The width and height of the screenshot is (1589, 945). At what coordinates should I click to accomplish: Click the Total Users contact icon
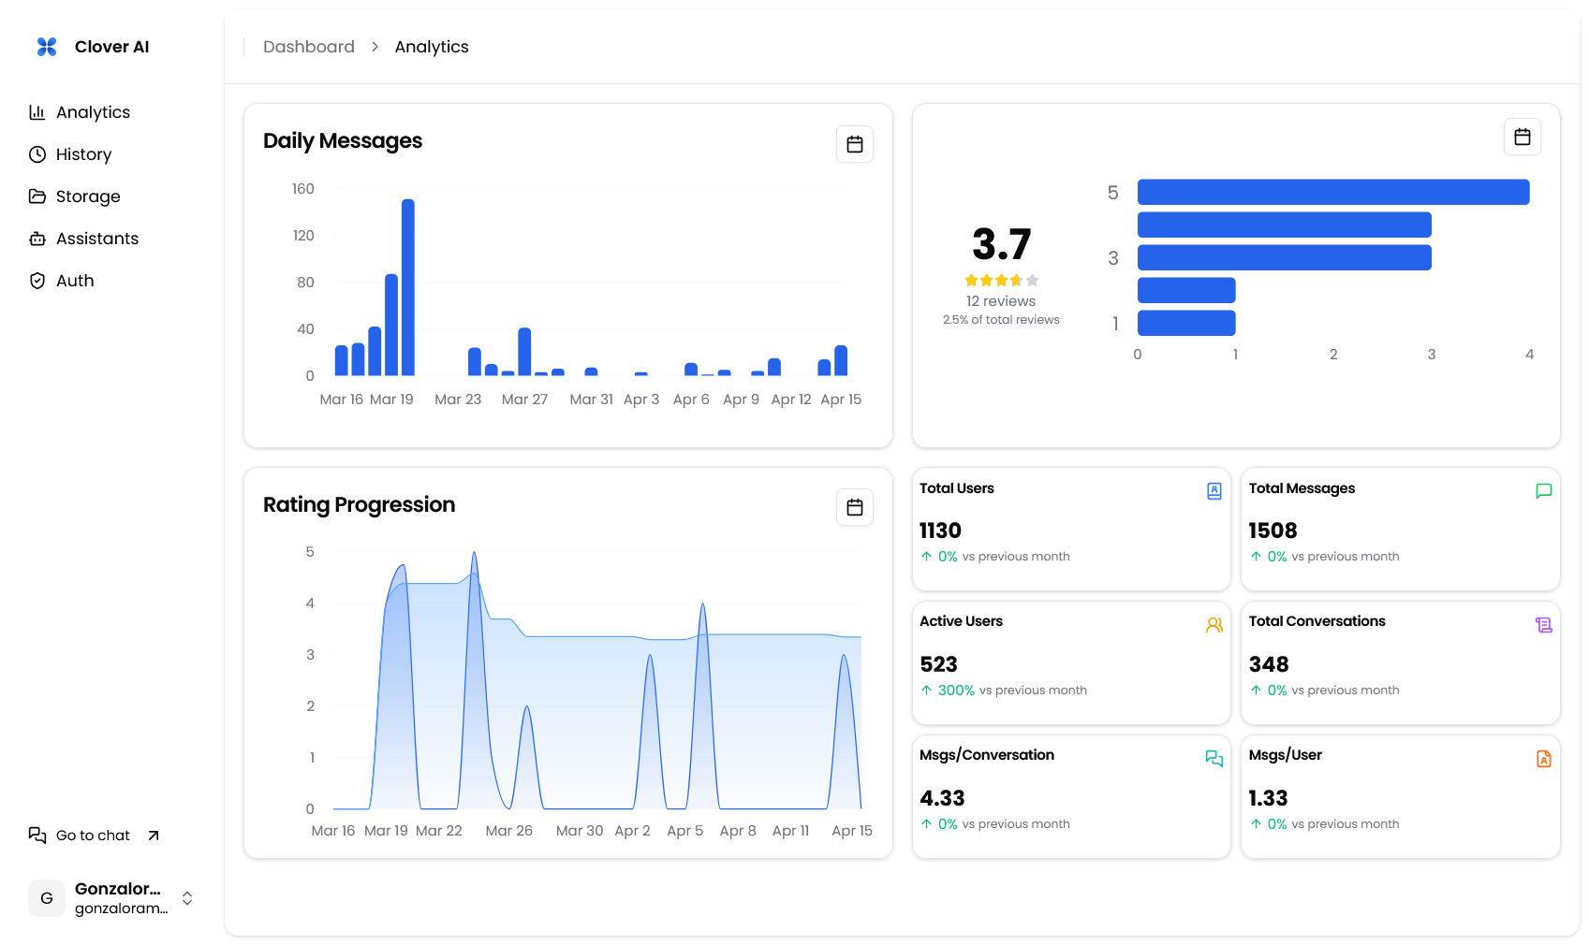pyautogui.click(x=1214, y=491)
